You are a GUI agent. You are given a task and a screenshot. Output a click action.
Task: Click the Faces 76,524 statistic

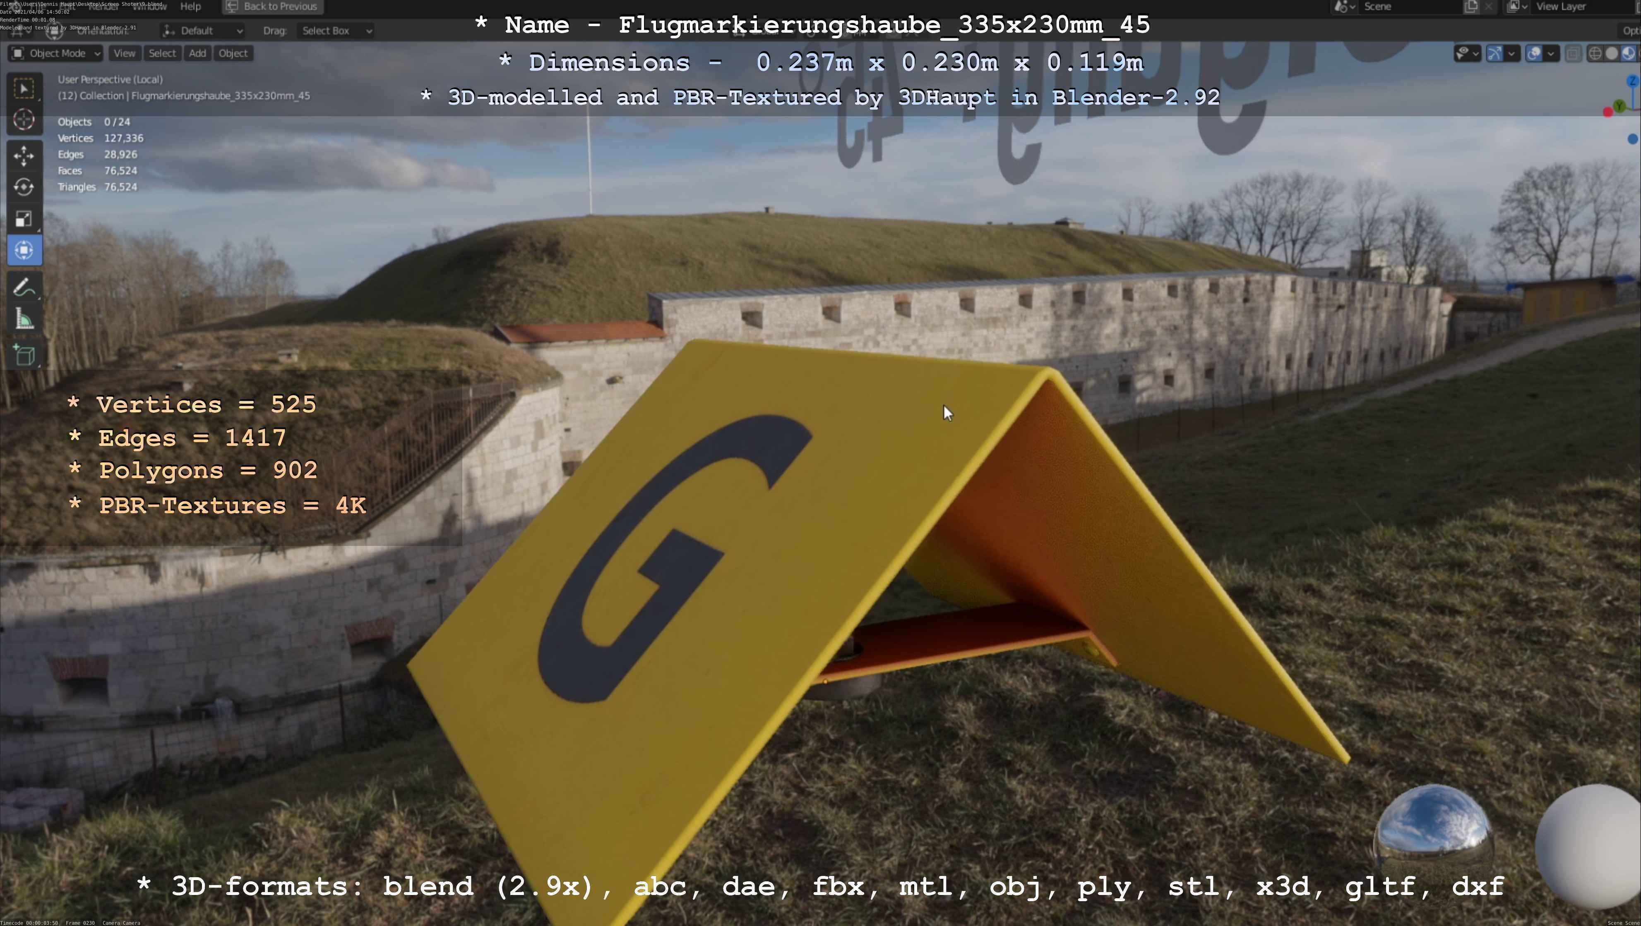coord(97,170)
